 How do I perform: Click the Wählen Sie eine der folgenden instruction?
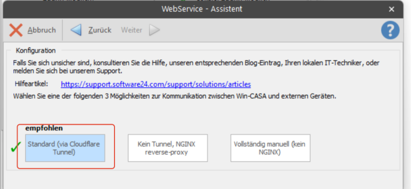(x=174, y=96)
